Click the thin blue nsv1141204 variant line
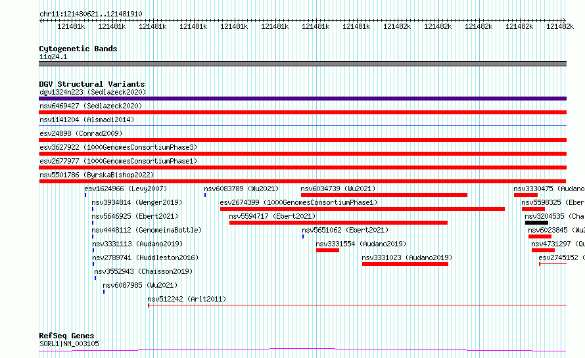This screenshot has height=358, width=585. [x=302, y=125]
